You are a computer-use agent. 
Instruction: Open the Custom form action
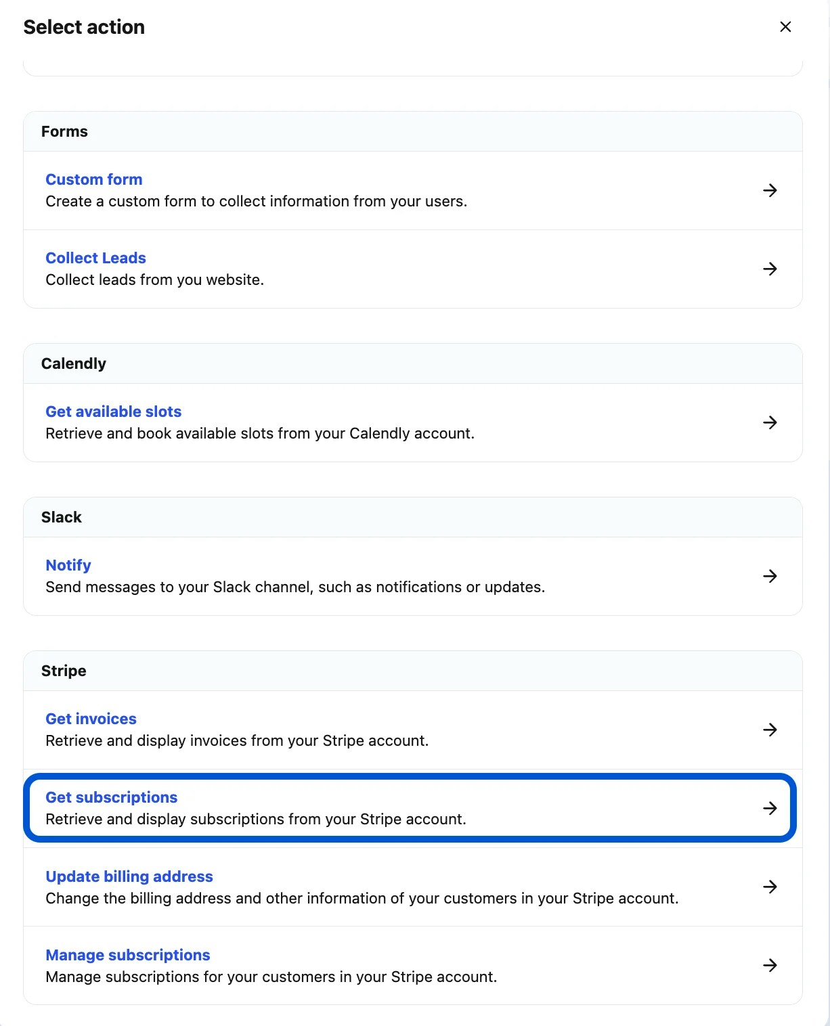tap(94, 179)
